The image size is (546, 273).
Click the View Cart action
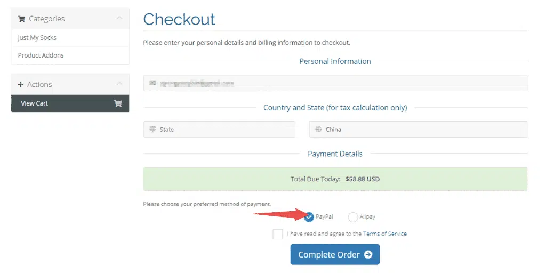click(x=35, y=103)
